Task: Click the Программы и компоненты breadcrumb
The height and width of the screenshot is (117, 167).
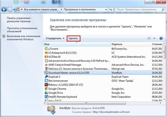Action: coord(80,10)
